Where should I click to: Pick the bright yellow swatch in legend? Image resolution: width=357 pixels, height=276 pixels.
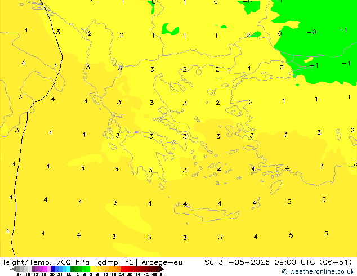click(x=92, y=269)
